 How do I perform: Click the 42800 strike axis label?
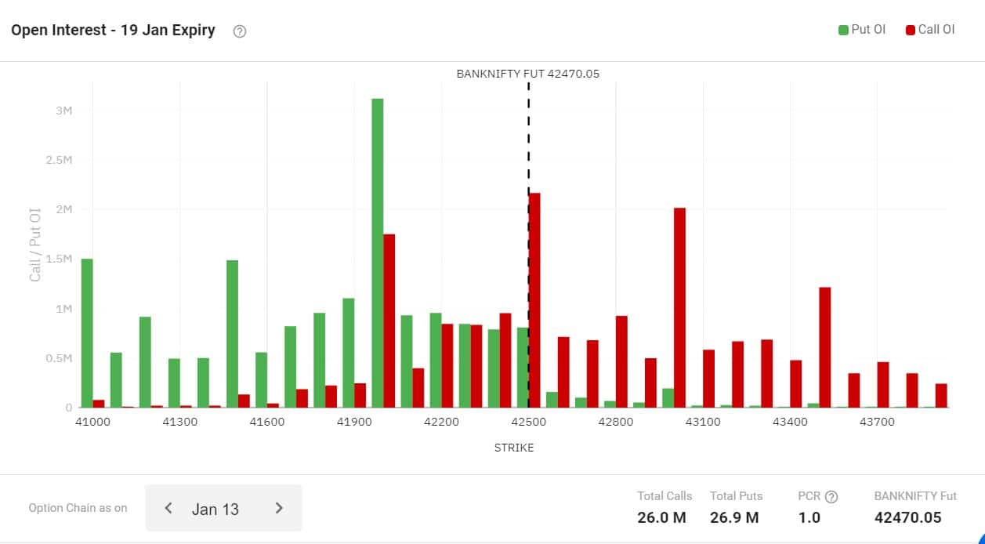point(616,422)
